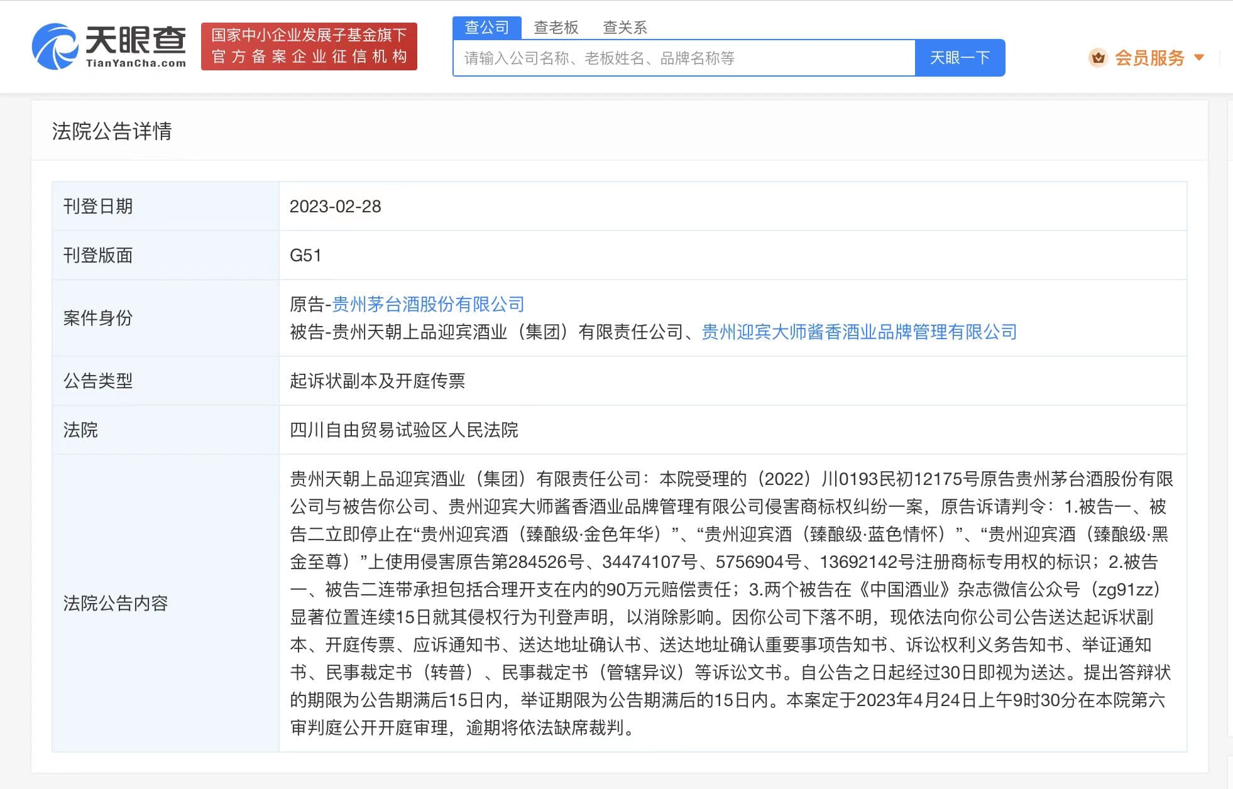
Task: Switch to the 查公司 search tab
Action: [486, 28]
